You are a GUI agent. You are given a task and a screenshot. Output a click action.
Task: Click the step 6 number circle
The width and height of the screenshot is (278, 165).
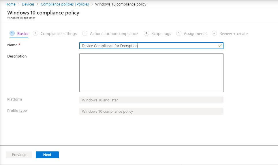pos(214,33)
